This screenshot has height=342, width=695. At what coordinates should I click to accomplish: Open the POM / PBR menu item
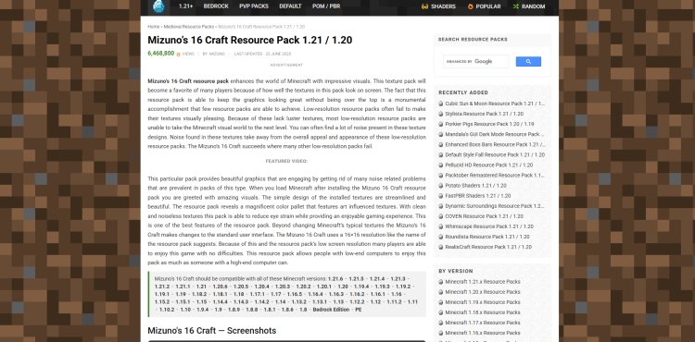coord(326,6)
